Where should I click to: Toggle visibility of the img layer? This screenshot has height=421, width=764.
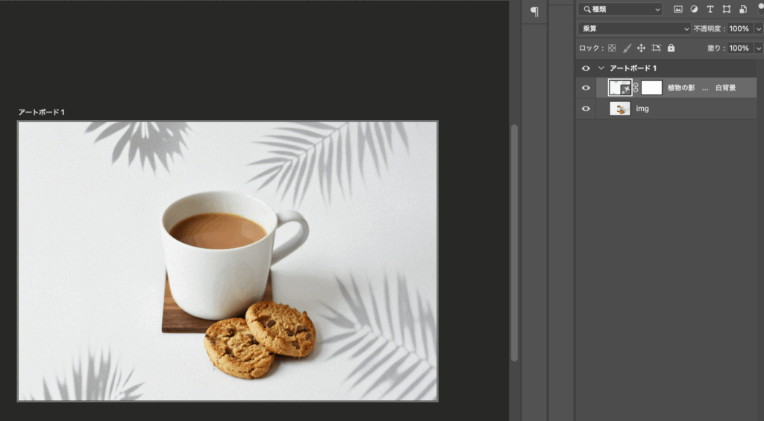[x=586, y=109]
